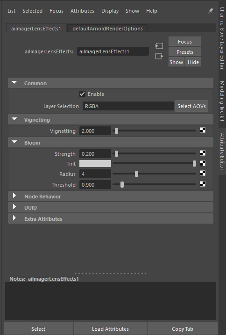This screenshot has height=335, width=226.
Task: Open the Help menu
Action: (152, 11)
